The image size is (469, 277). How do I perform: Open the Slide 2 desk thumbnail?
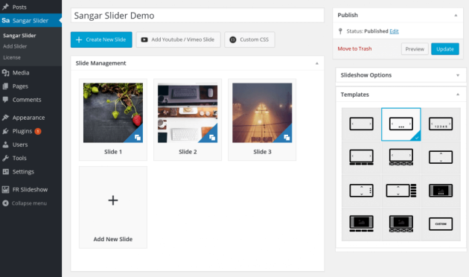[x=188, y=112]
